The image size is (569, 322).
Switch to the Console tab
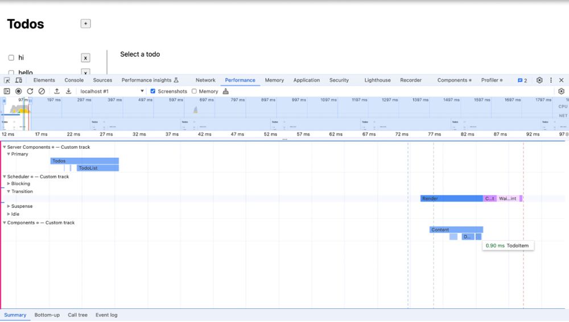[x=74, y=81]
